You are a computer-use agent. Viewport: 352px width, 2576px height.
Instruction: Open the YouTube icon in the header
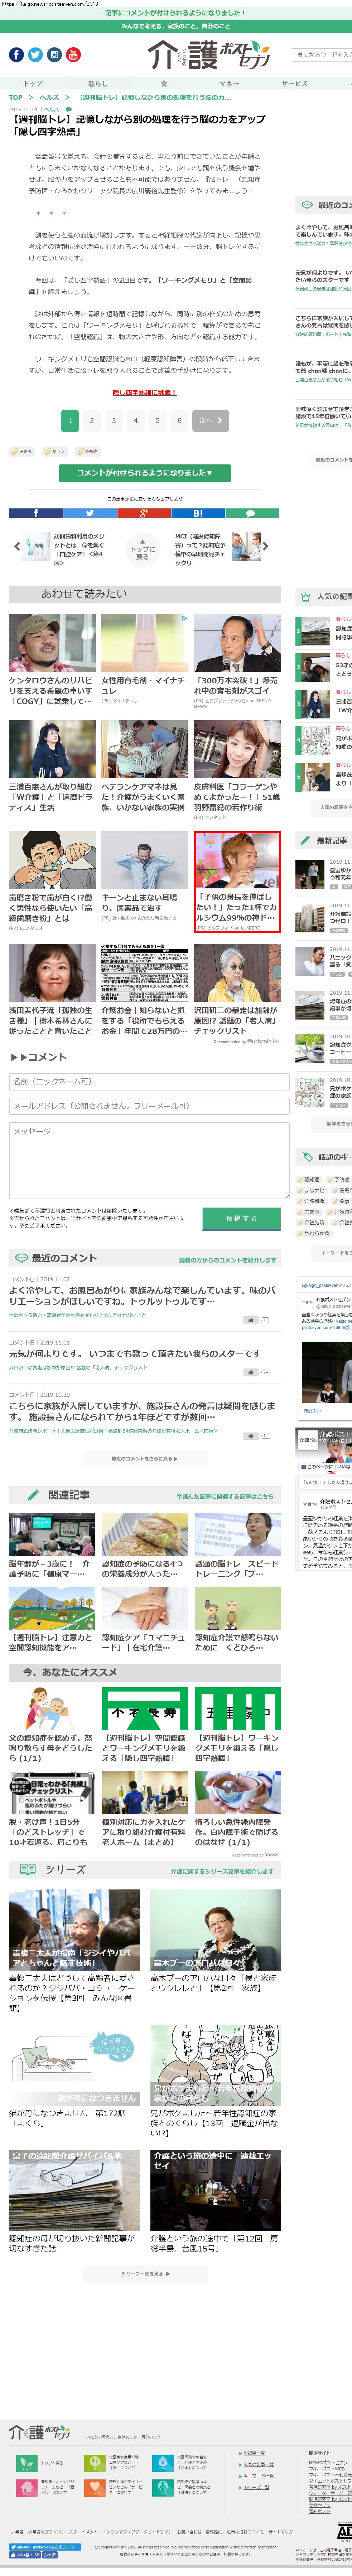tap(73, 55)
